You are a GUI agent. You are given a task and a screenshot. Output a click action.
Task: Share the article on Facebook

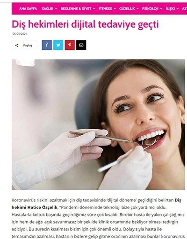[x=47, y=45]
